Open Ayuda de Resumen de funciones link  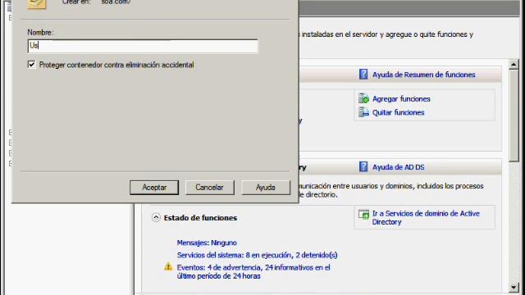(x=423, y=75)
